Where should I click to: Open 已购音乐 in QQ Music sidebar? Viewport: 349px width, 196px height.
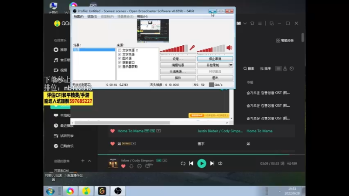[64, 146]
